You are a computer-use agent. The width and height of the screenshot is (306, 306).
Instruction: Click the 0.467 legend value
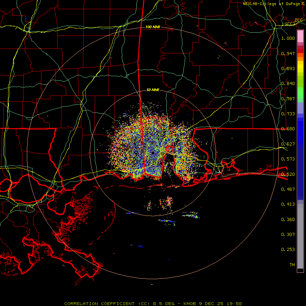tap(288, 189)
